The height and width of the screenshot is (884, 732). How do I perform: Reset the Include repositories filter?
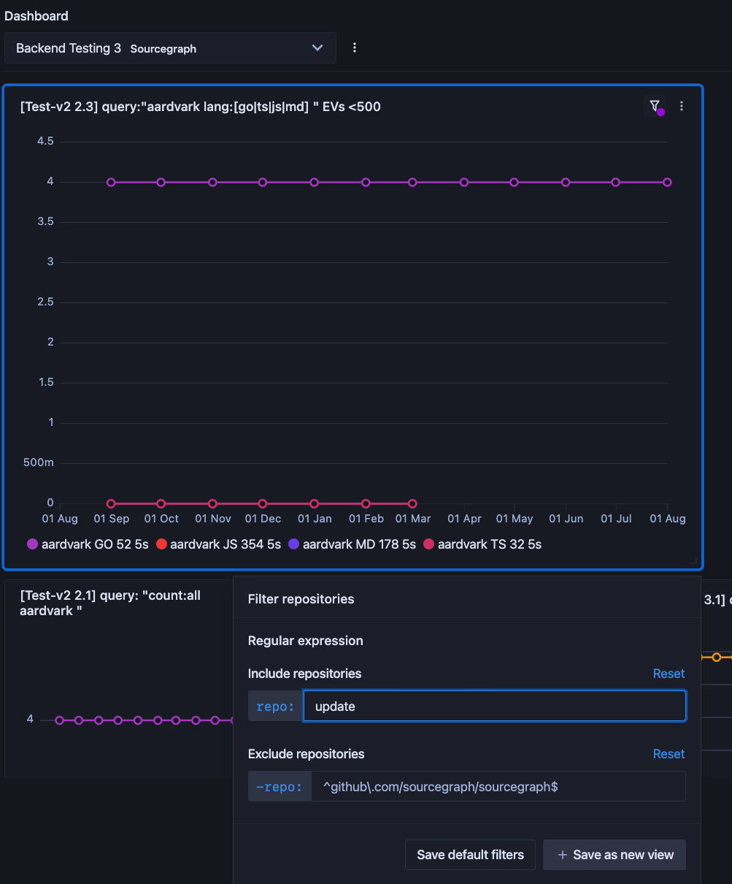(669, 674)
